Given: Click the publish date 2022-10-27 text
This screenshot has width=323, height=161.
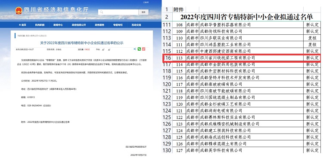Looking at the screenshot, I should [x=24, y=49].
